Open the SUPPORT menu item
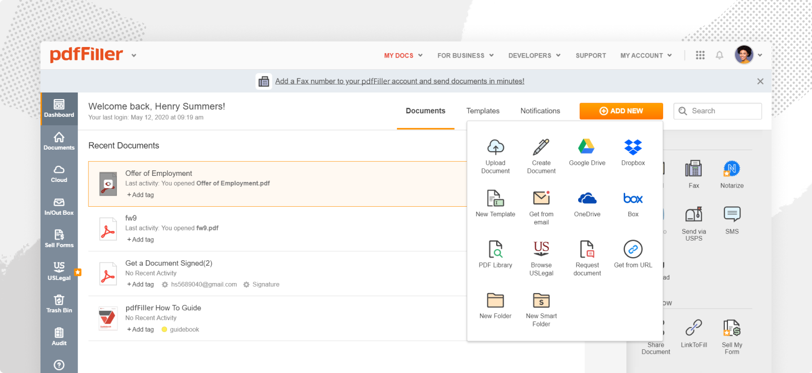 591,56
